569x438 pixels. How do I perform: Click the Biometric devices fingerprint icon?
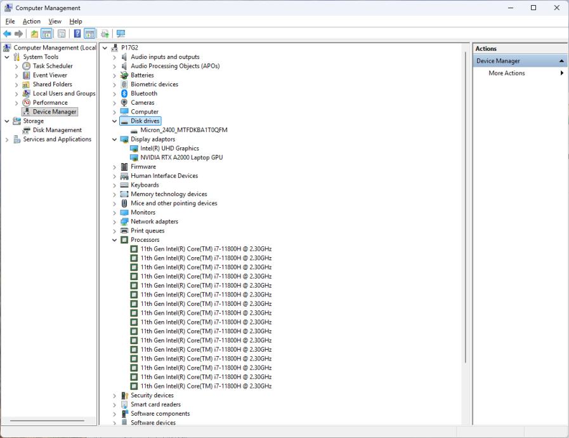(124, 84)
